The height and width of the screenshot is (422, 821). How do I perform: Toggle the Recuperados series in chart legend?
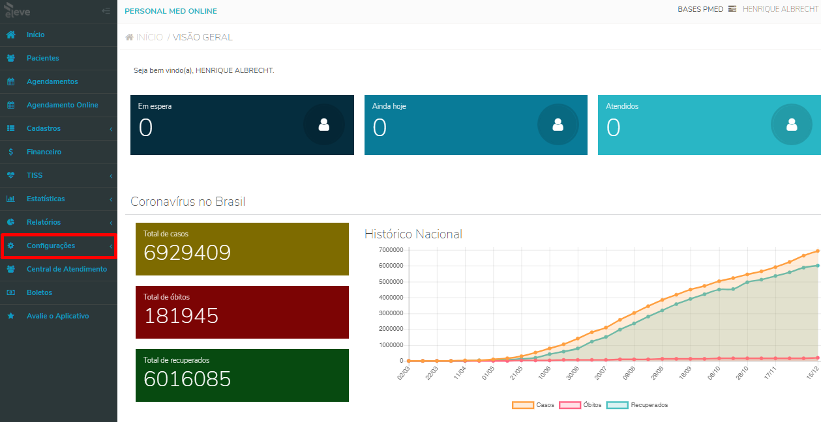tap(637, 405)
